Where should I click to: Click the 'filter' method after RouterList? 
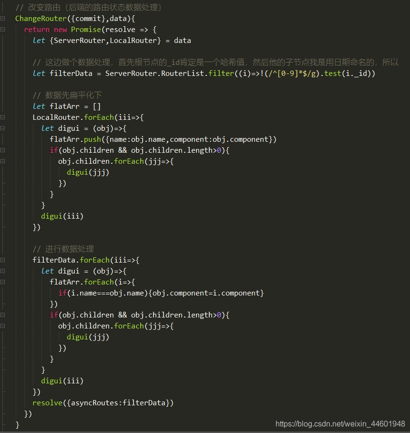[221, 74]
